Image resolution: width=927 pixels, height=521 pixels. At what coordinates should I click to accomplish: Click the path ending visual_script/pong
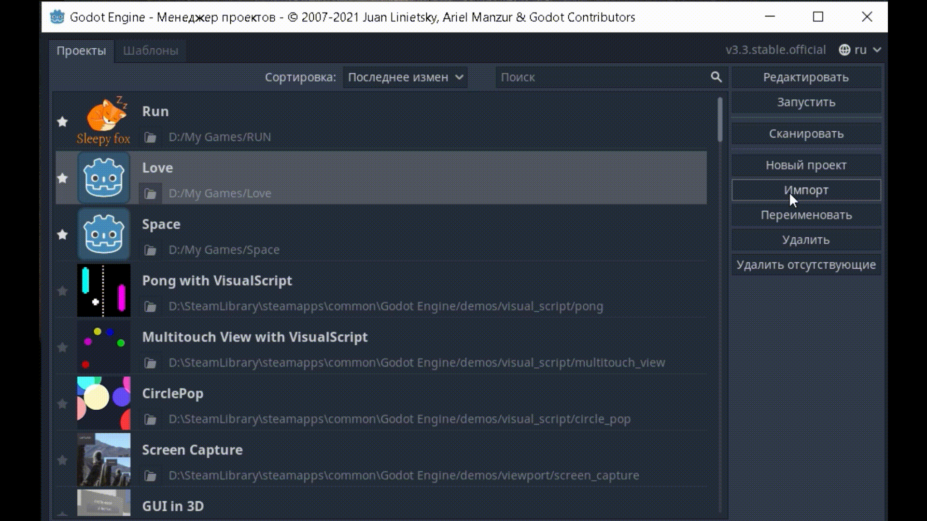coord(386,307)
